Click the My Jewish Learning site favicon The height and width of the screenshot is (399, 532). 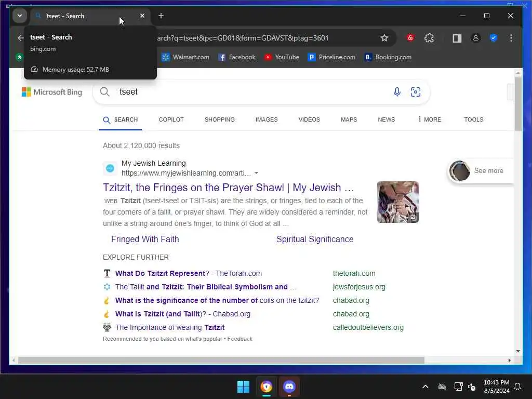click(x=110, y=168)
